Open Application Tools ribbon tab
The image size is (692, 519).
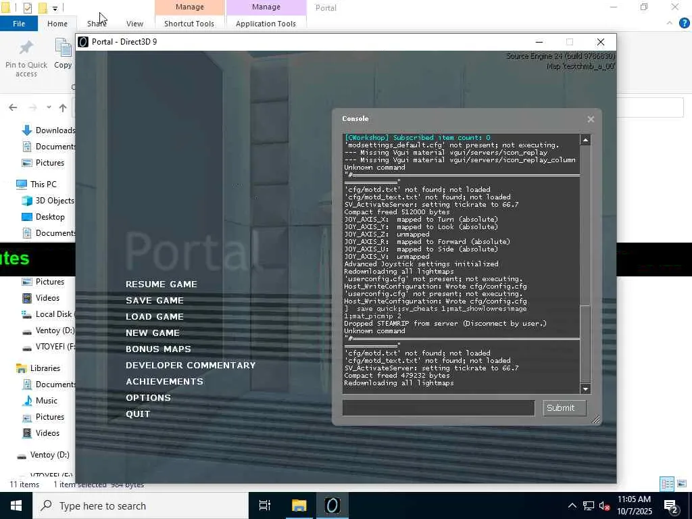coord(266,24)
